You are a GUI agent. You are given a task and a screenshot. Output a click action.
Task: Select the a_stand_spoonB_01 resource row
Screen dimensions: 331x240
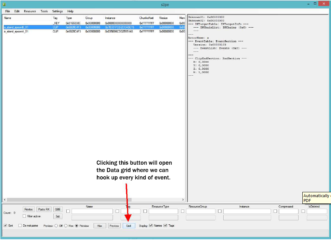click(x=94, y=27)
